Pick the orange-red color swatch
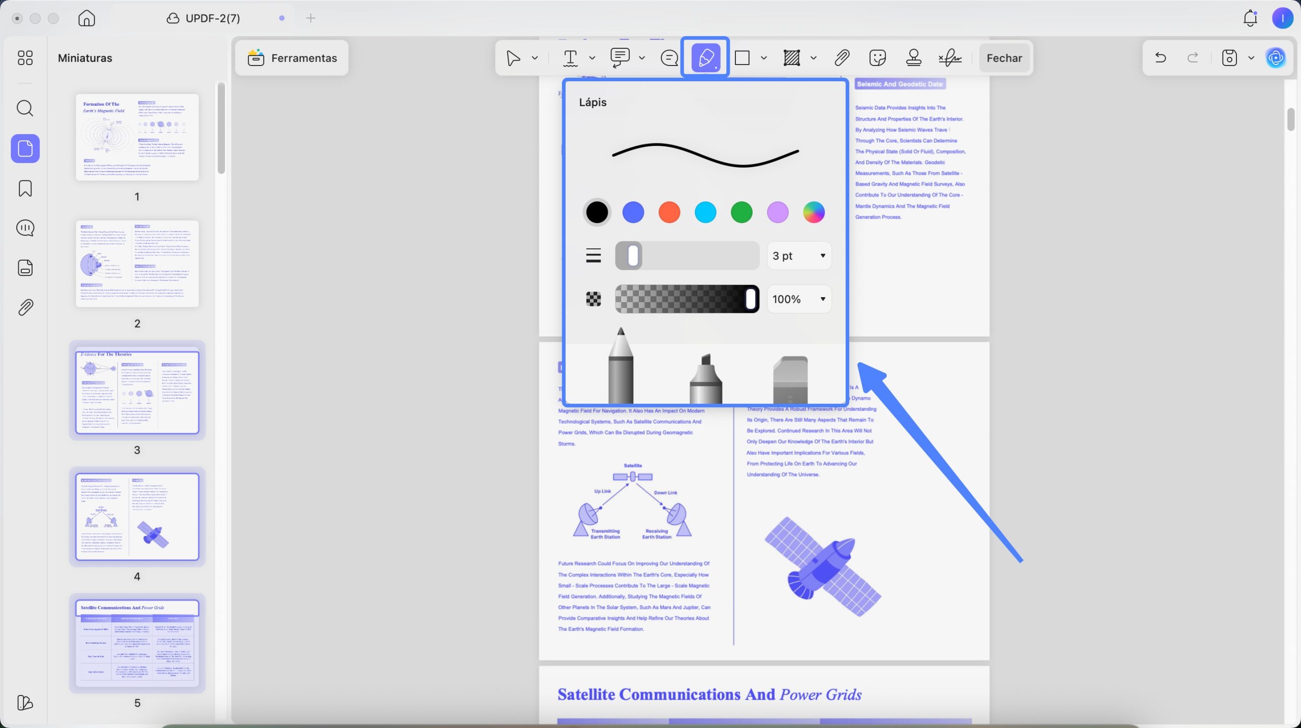This screenshot has width=1301, height=728. (x=669, y=212)
